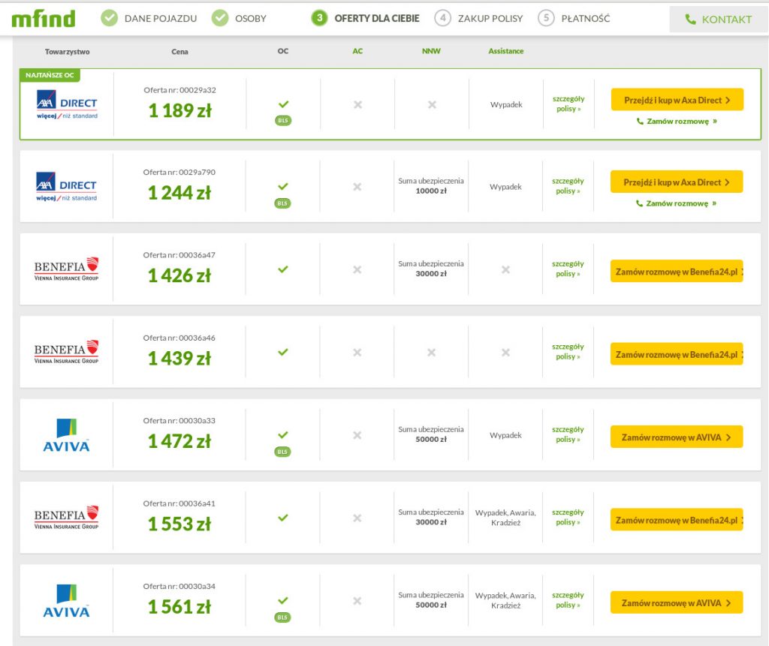This screenshot has width=769, height=646.
Task: Click step 4 circle icon
Action: [x=443, y=18]
